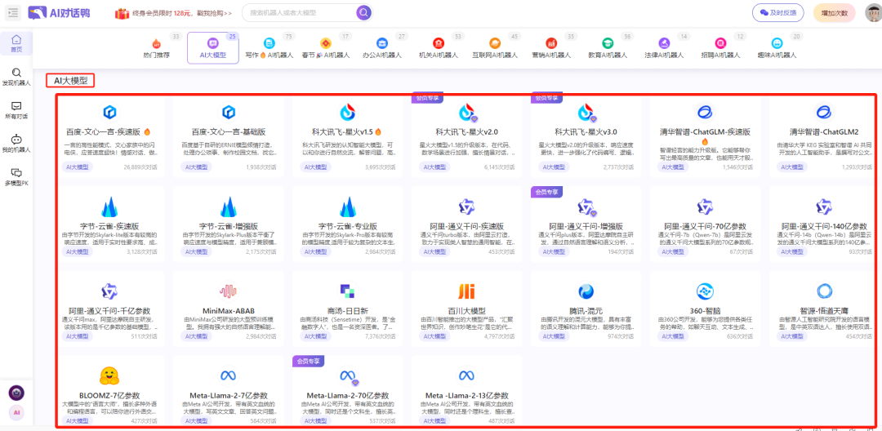The height and width of the screenshot is (431, 882).
Task: Open the BLOOMZ-7亿参数 emoji icon
Action: tap(109, 375)
